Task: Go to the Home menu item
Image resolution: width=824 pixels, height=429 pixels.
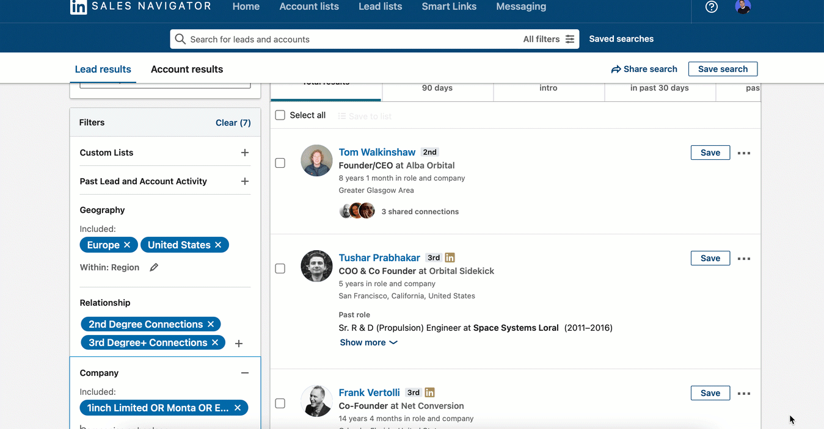Action: pyautogui.click(x=246, y=7)
